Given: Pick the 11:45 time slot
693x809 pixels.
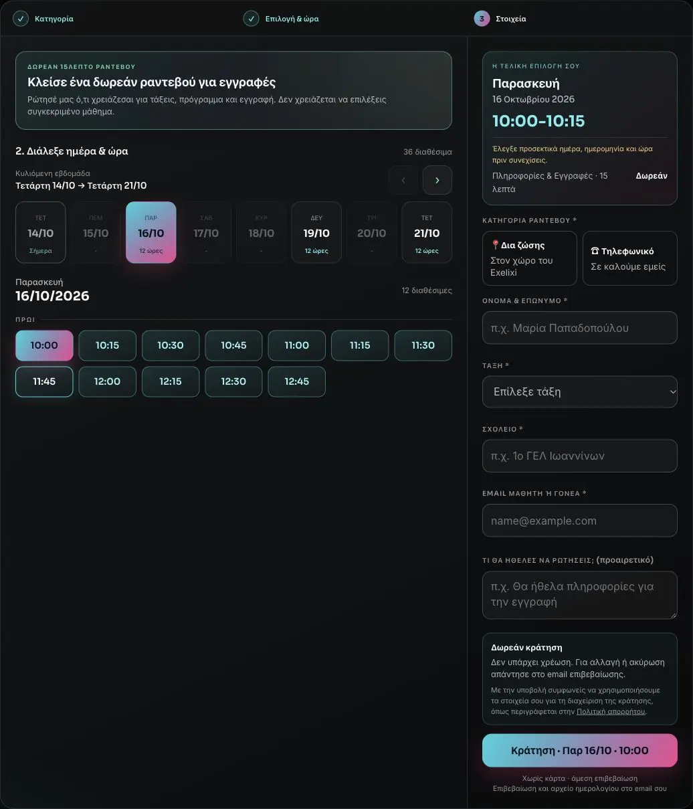Looking at the screenshot, I should click(44, 381).
